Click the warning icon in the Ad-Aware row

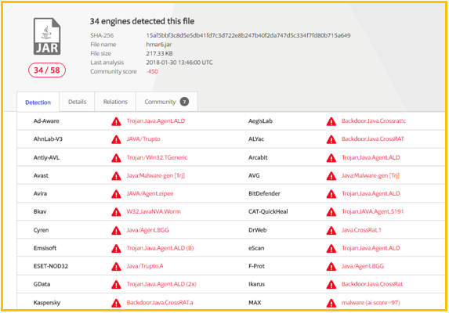pos(116,121)
